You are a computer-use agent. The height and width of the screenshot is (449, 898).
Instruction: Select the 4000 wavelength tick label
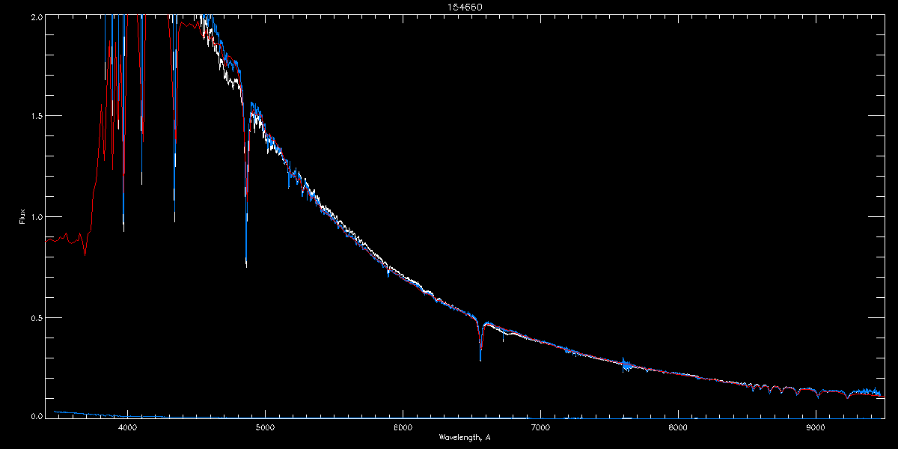[127, 427]
